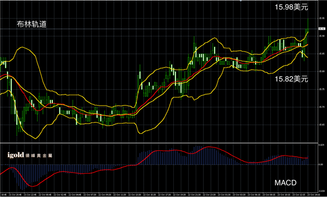Viewport: 327px width, 197px height.
Task: Click the 15.70 price axis label
Action: [321, 107]
